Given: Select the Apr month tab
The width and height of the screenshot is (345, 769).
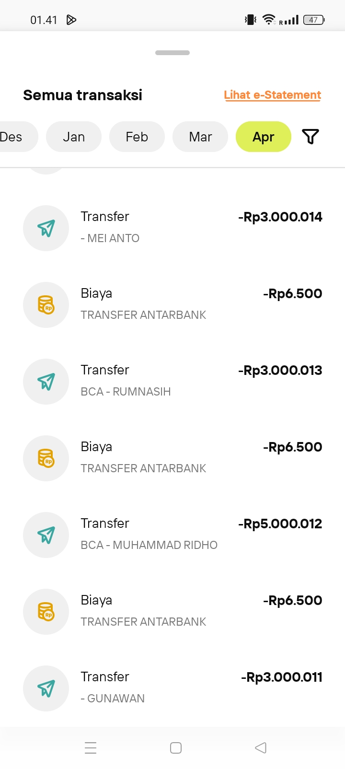Looking at the screenshot, I should (264, 137).
